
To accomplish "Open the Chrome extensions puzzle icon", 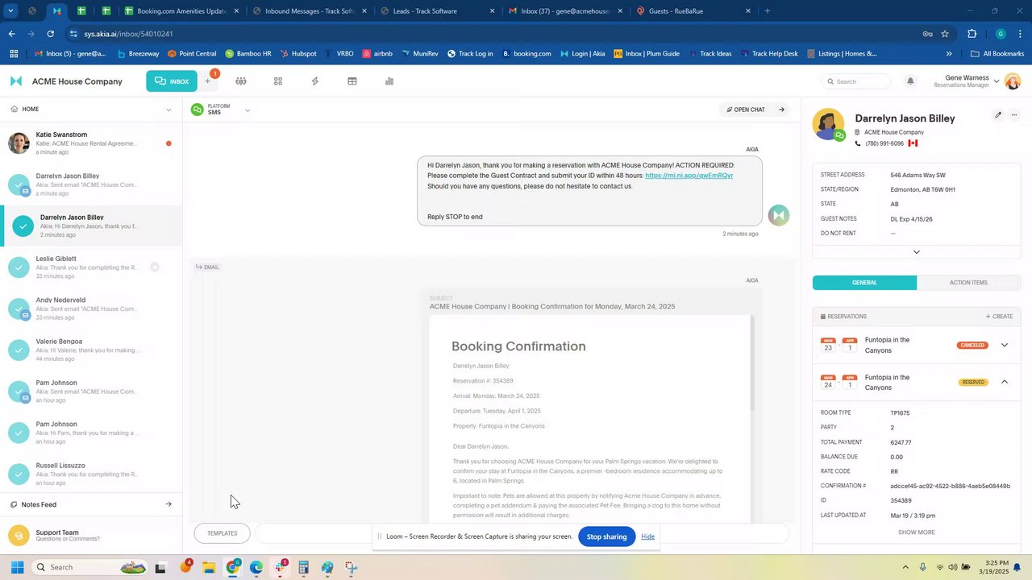I will [x=972, y=34].
